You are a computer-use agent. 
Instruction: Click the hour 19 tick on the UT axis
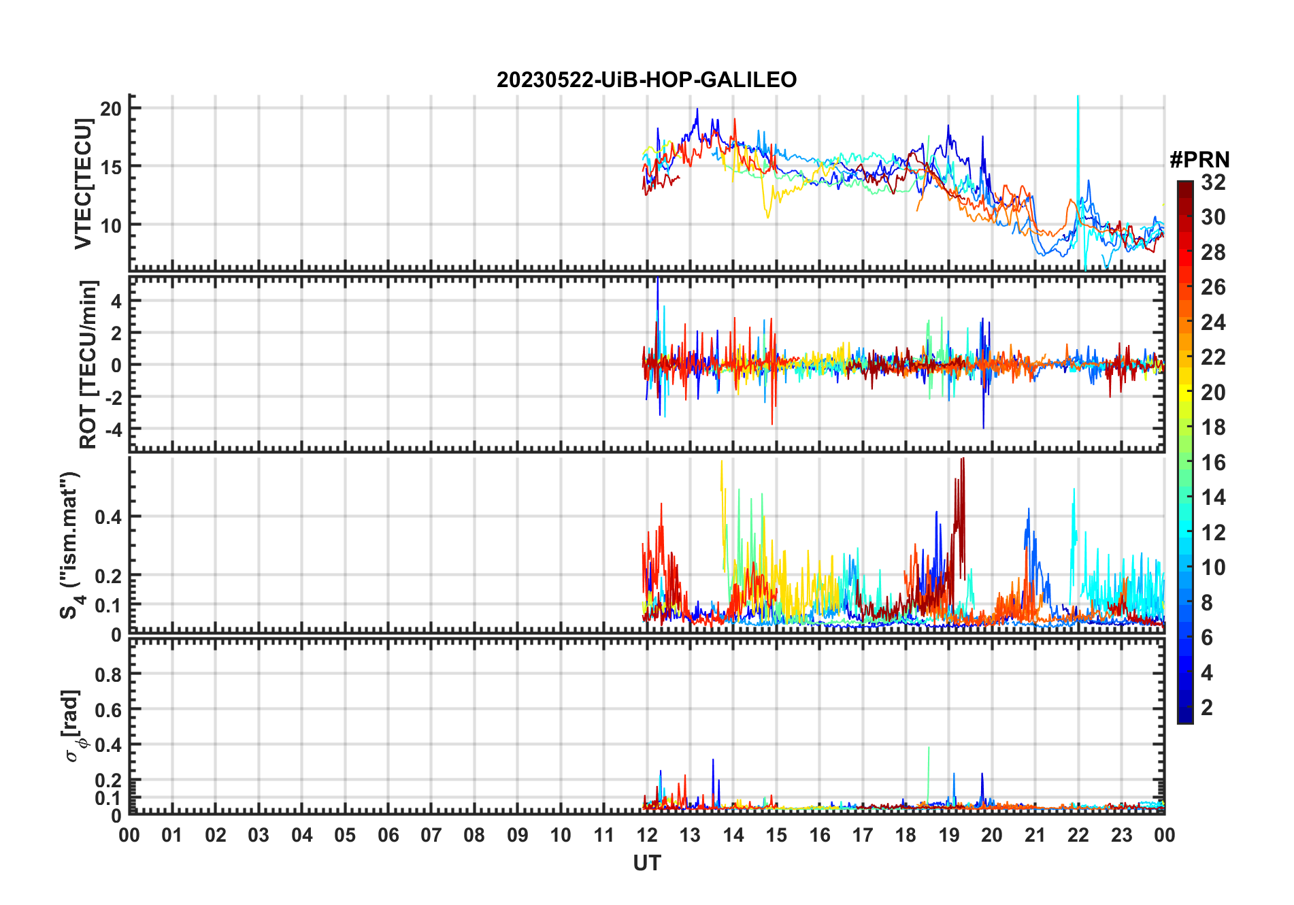[949, 836]
